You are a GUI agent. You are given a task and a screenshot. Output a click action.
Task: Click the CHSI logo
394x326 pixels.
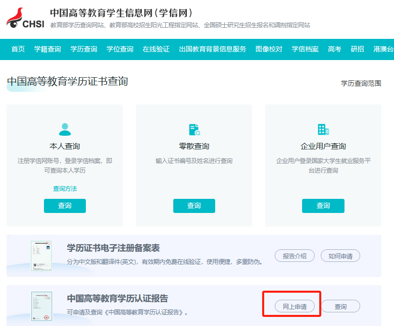(25, 18)
